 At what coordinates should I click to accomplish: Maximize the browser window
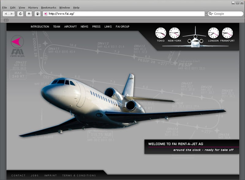coord(238,3)
